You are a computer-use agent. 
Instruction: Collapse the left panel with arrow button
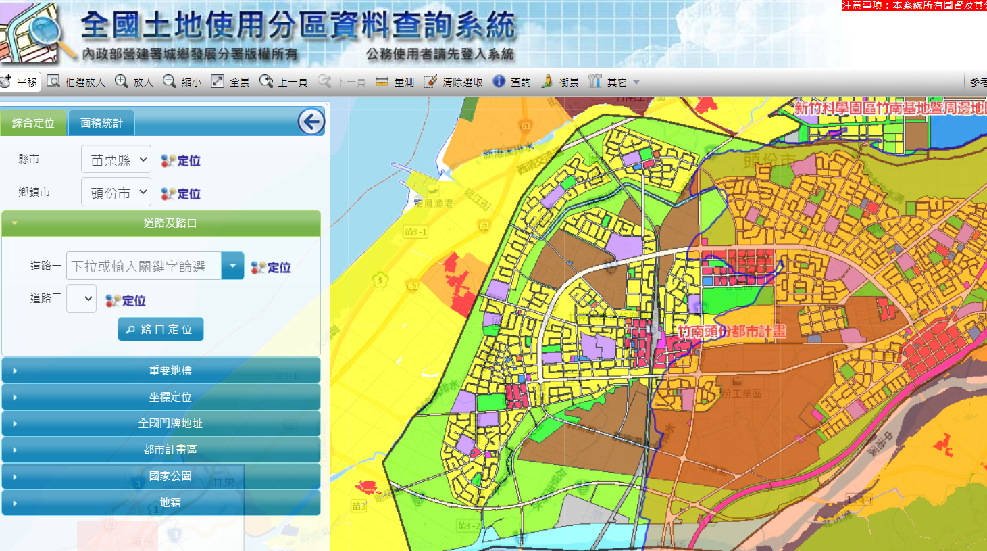(x=311, y=122)
